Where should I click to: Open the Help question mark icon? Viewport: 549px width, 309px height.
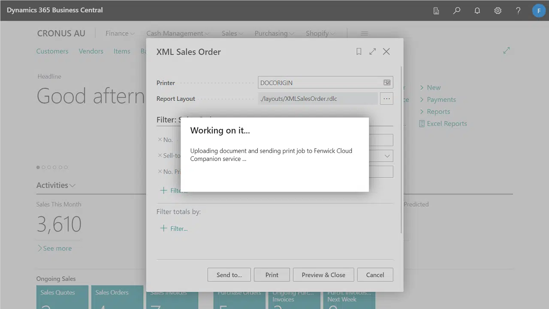[518, 10]
